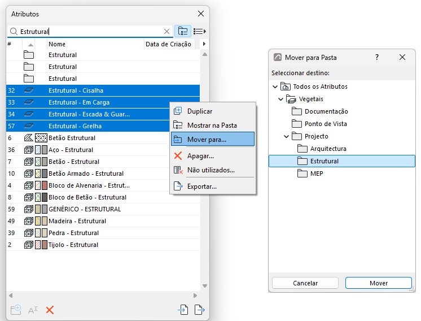Select GENÉRICO - ESTRUTURAL row

click(x=103, y=209)
